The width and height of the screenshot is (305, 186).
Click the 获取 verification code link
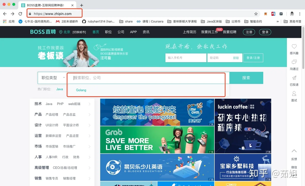pos(236,58)
